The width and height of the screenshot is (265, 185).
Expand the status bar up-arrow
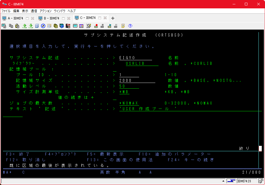pos(223,181)
